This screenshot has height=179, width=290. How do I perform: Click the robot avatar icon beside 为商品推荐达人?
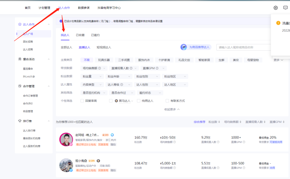pos(184,47)
